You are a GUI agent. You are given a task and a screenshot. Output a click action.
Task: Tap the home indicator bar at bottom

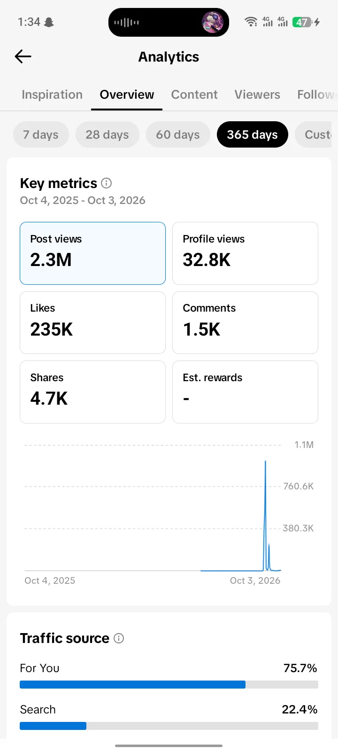pyautogui.click(x=169, y=745)
